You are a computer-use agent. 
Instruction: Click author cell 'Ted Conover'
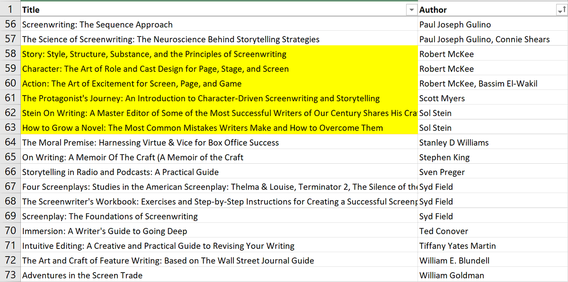tap(493, 231)
